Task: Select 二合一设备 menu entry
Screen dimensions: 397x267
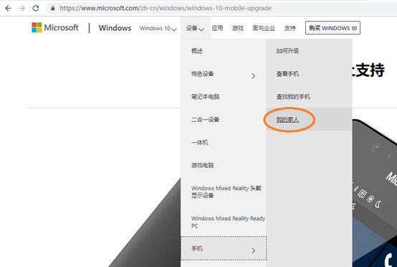Action: pos(224,119)
